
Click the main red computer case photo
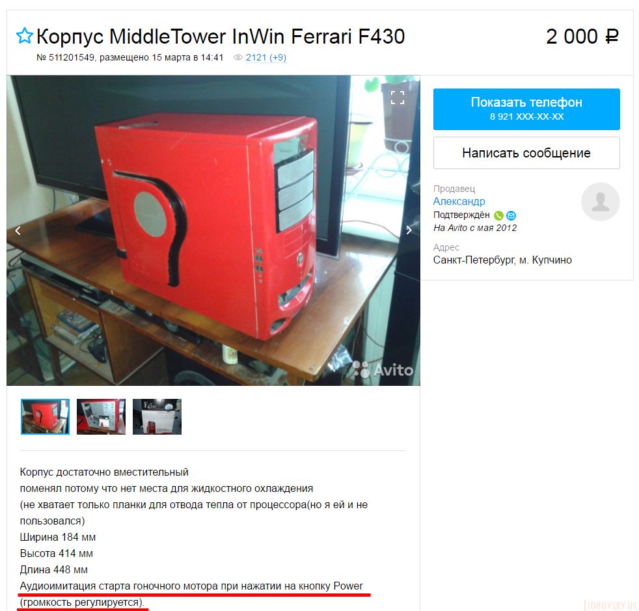click(x=213, y=230)
